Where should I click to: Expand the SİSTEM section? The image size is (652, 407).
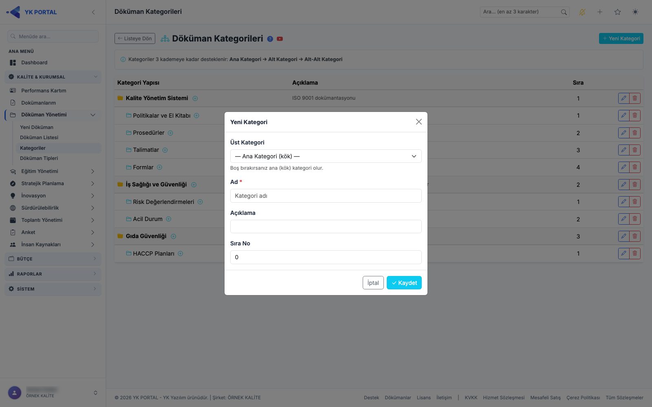[x=53, y=289]
